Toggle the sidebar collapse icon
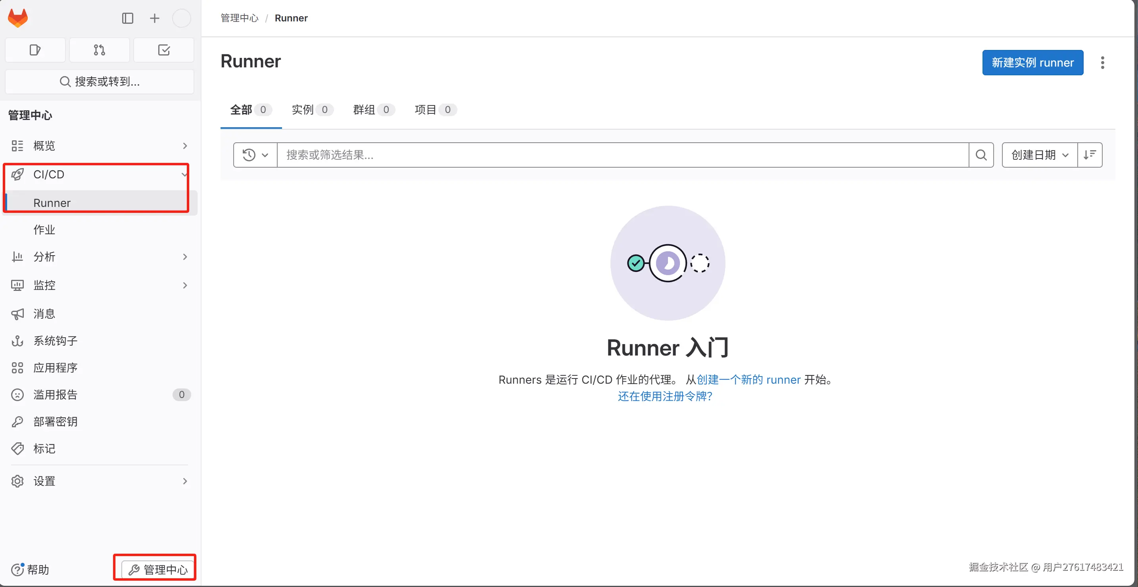 [128, 18]
